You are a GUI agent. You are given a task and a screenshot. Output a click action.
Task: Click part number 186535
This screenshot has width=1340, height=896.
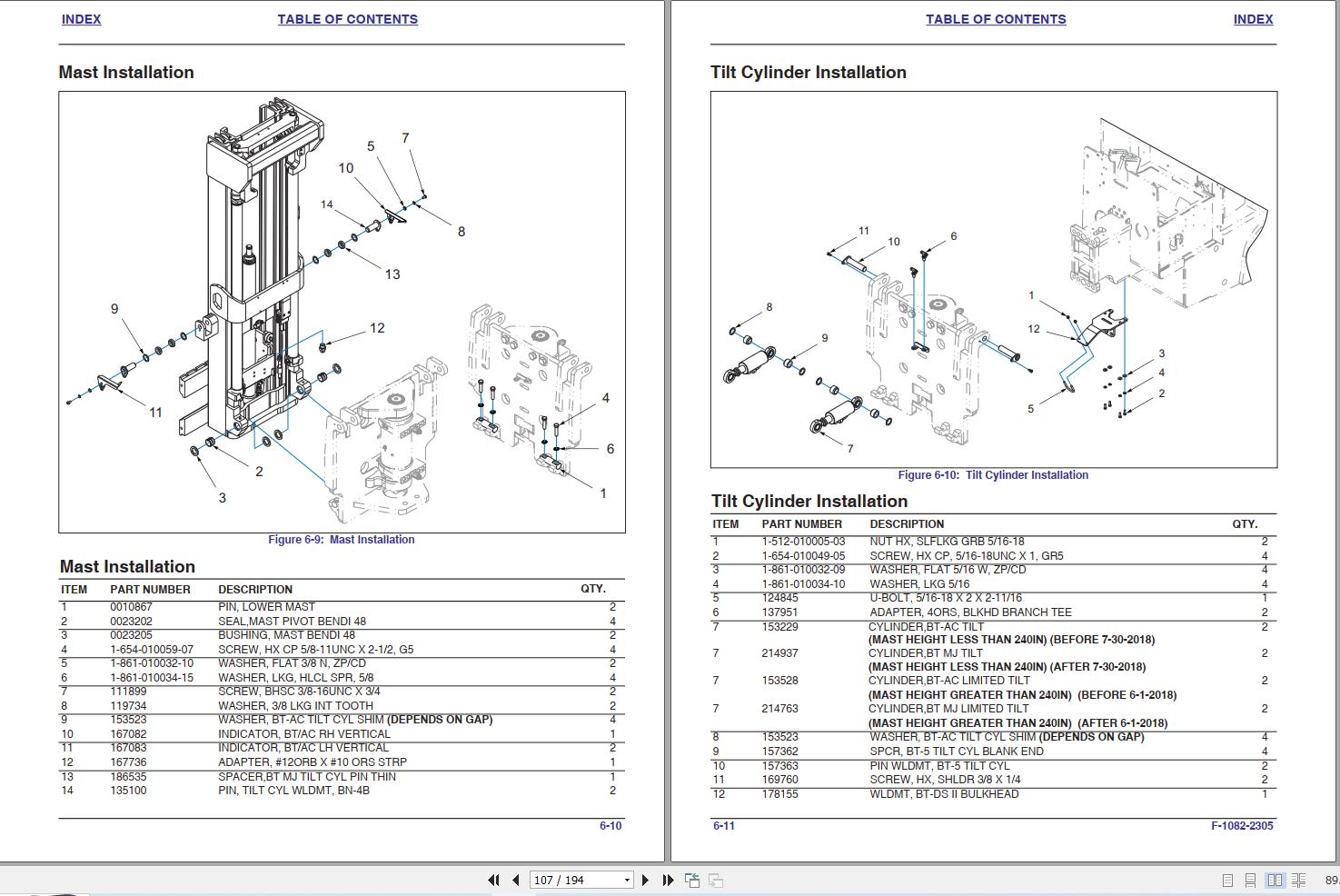(128, 777)
